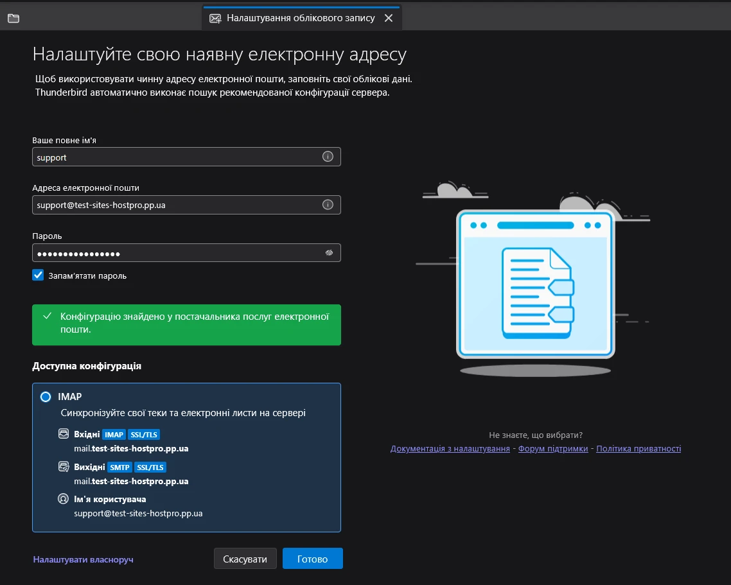
Task: Click the folder icon in the top-left toolbar
Action: coord(13,18)
